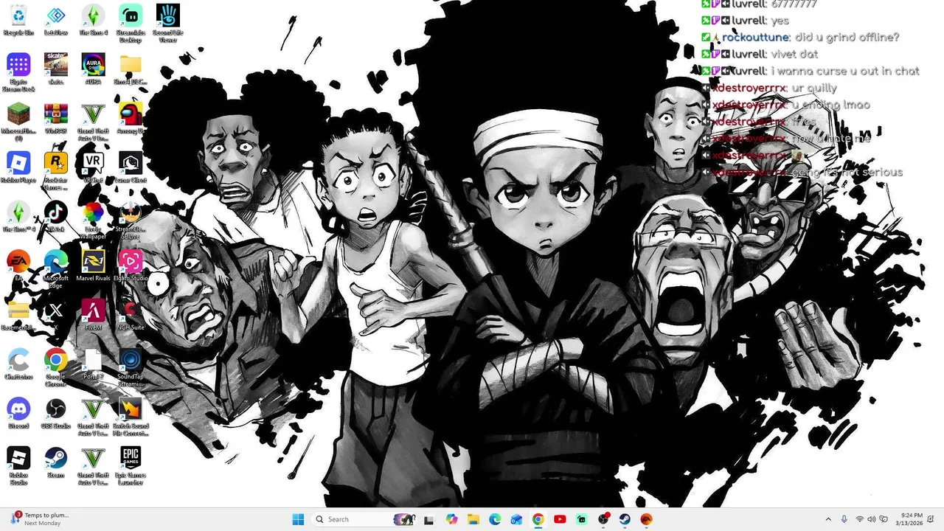
Task: Open the Elgato Studio shortcut
Action: [x=131, y=265]
